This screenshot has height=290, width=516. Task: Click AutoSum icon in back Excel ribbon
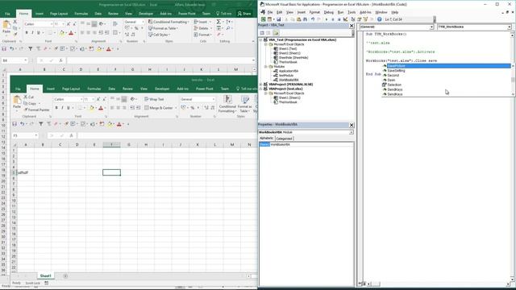pos(218,22)
